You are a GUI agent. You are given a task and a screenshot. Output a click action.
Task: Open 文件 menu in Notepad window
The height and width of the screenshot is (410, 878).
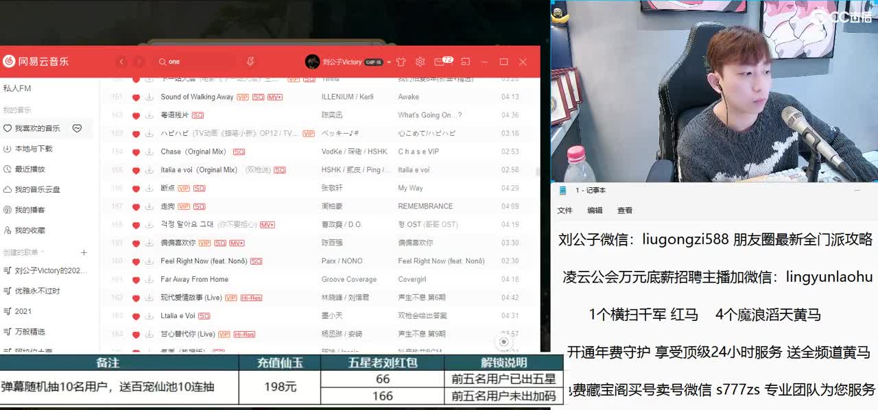pos(565,210)
